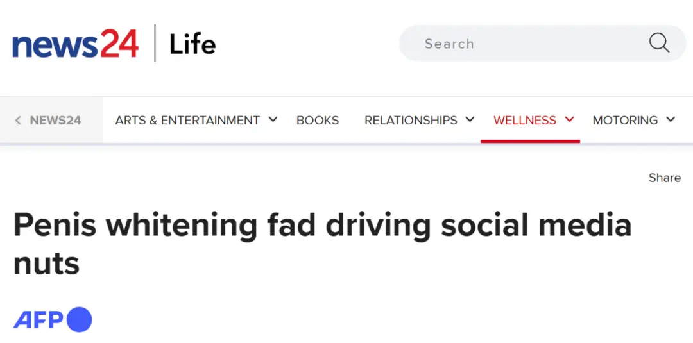
Task: Click the Life section logo
Action: [x=193, y=44]
